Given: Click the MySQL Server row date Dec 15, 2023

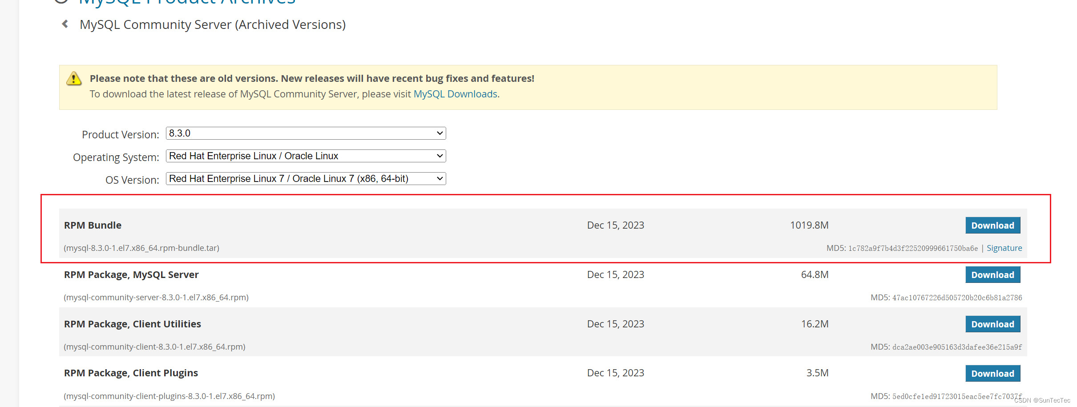Looking at the screenshot, I should click(x=616, y=275).
